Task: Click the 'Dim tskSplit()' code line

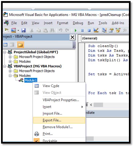Action: 108,60
